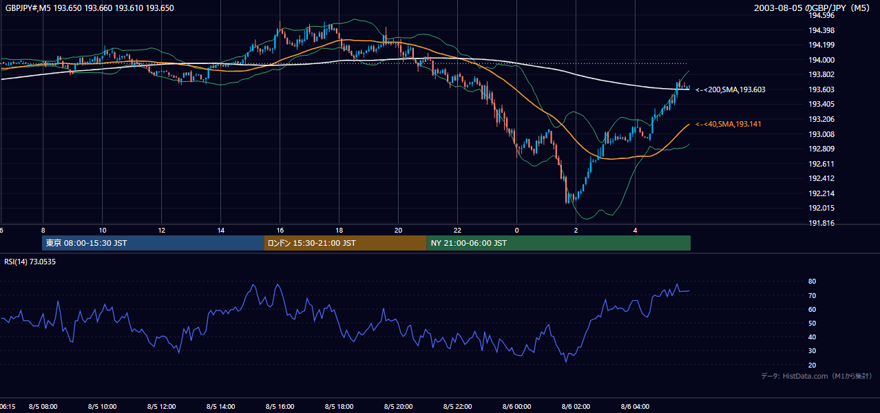Click price level 193.206 on the axis
880x413 pixels.
(x=821, y=119)
